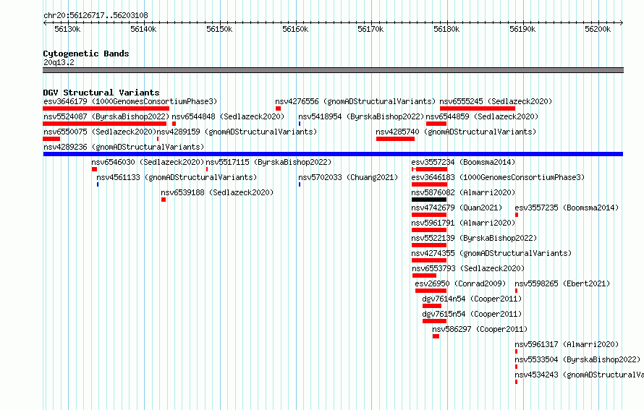Open the dgv7615n54 Cooper2011 label
Screen dimensions: 644x410
point(472,314)
